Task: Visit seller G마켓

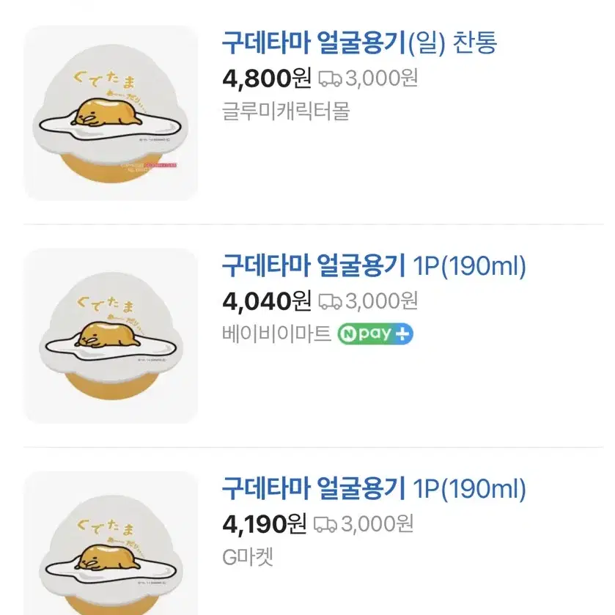Action: (x=248, y=556)
